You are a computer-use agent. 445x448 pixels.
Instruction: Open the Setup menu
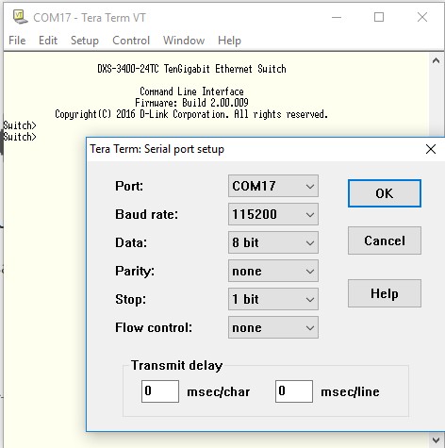click(x=85, y=41)
